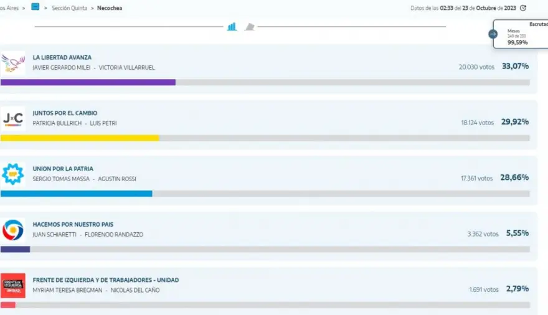Image resolution: width=548 pixels, height=315 pixels.
Task: Click the yellow Juntos por el Cambio progress bar
Action: tap(80, 138)
